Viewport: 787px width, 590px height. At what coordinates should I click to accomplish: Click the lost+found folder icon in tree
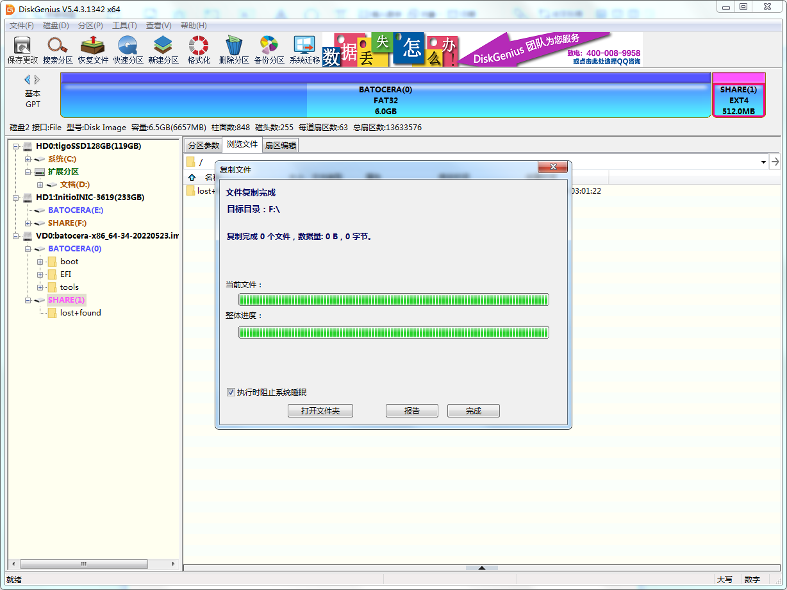pos(52,313)
